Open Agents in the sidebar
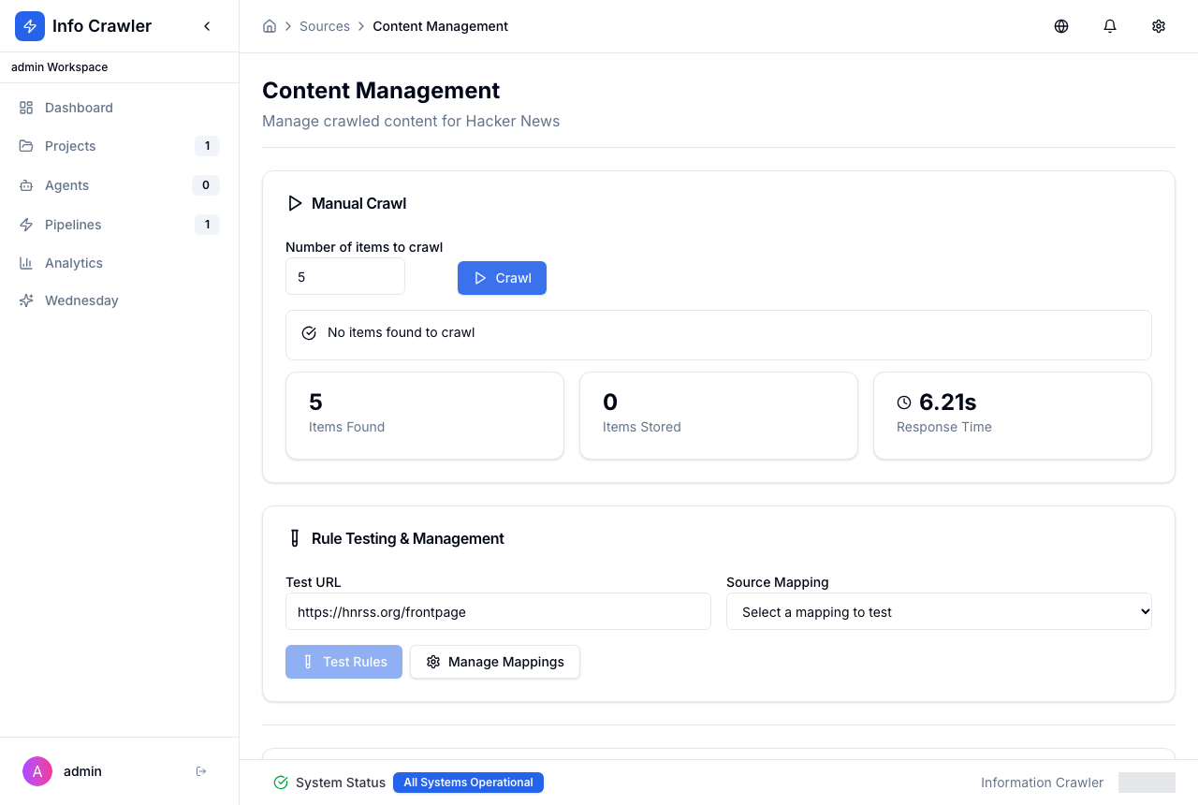 [119, 185]
